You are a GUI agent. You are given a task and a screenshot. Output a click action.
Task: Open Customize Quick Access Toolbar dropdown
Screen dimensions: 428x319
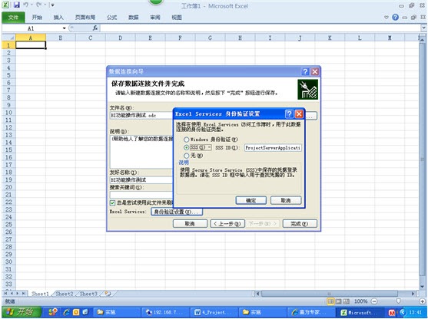pos(52,5)
